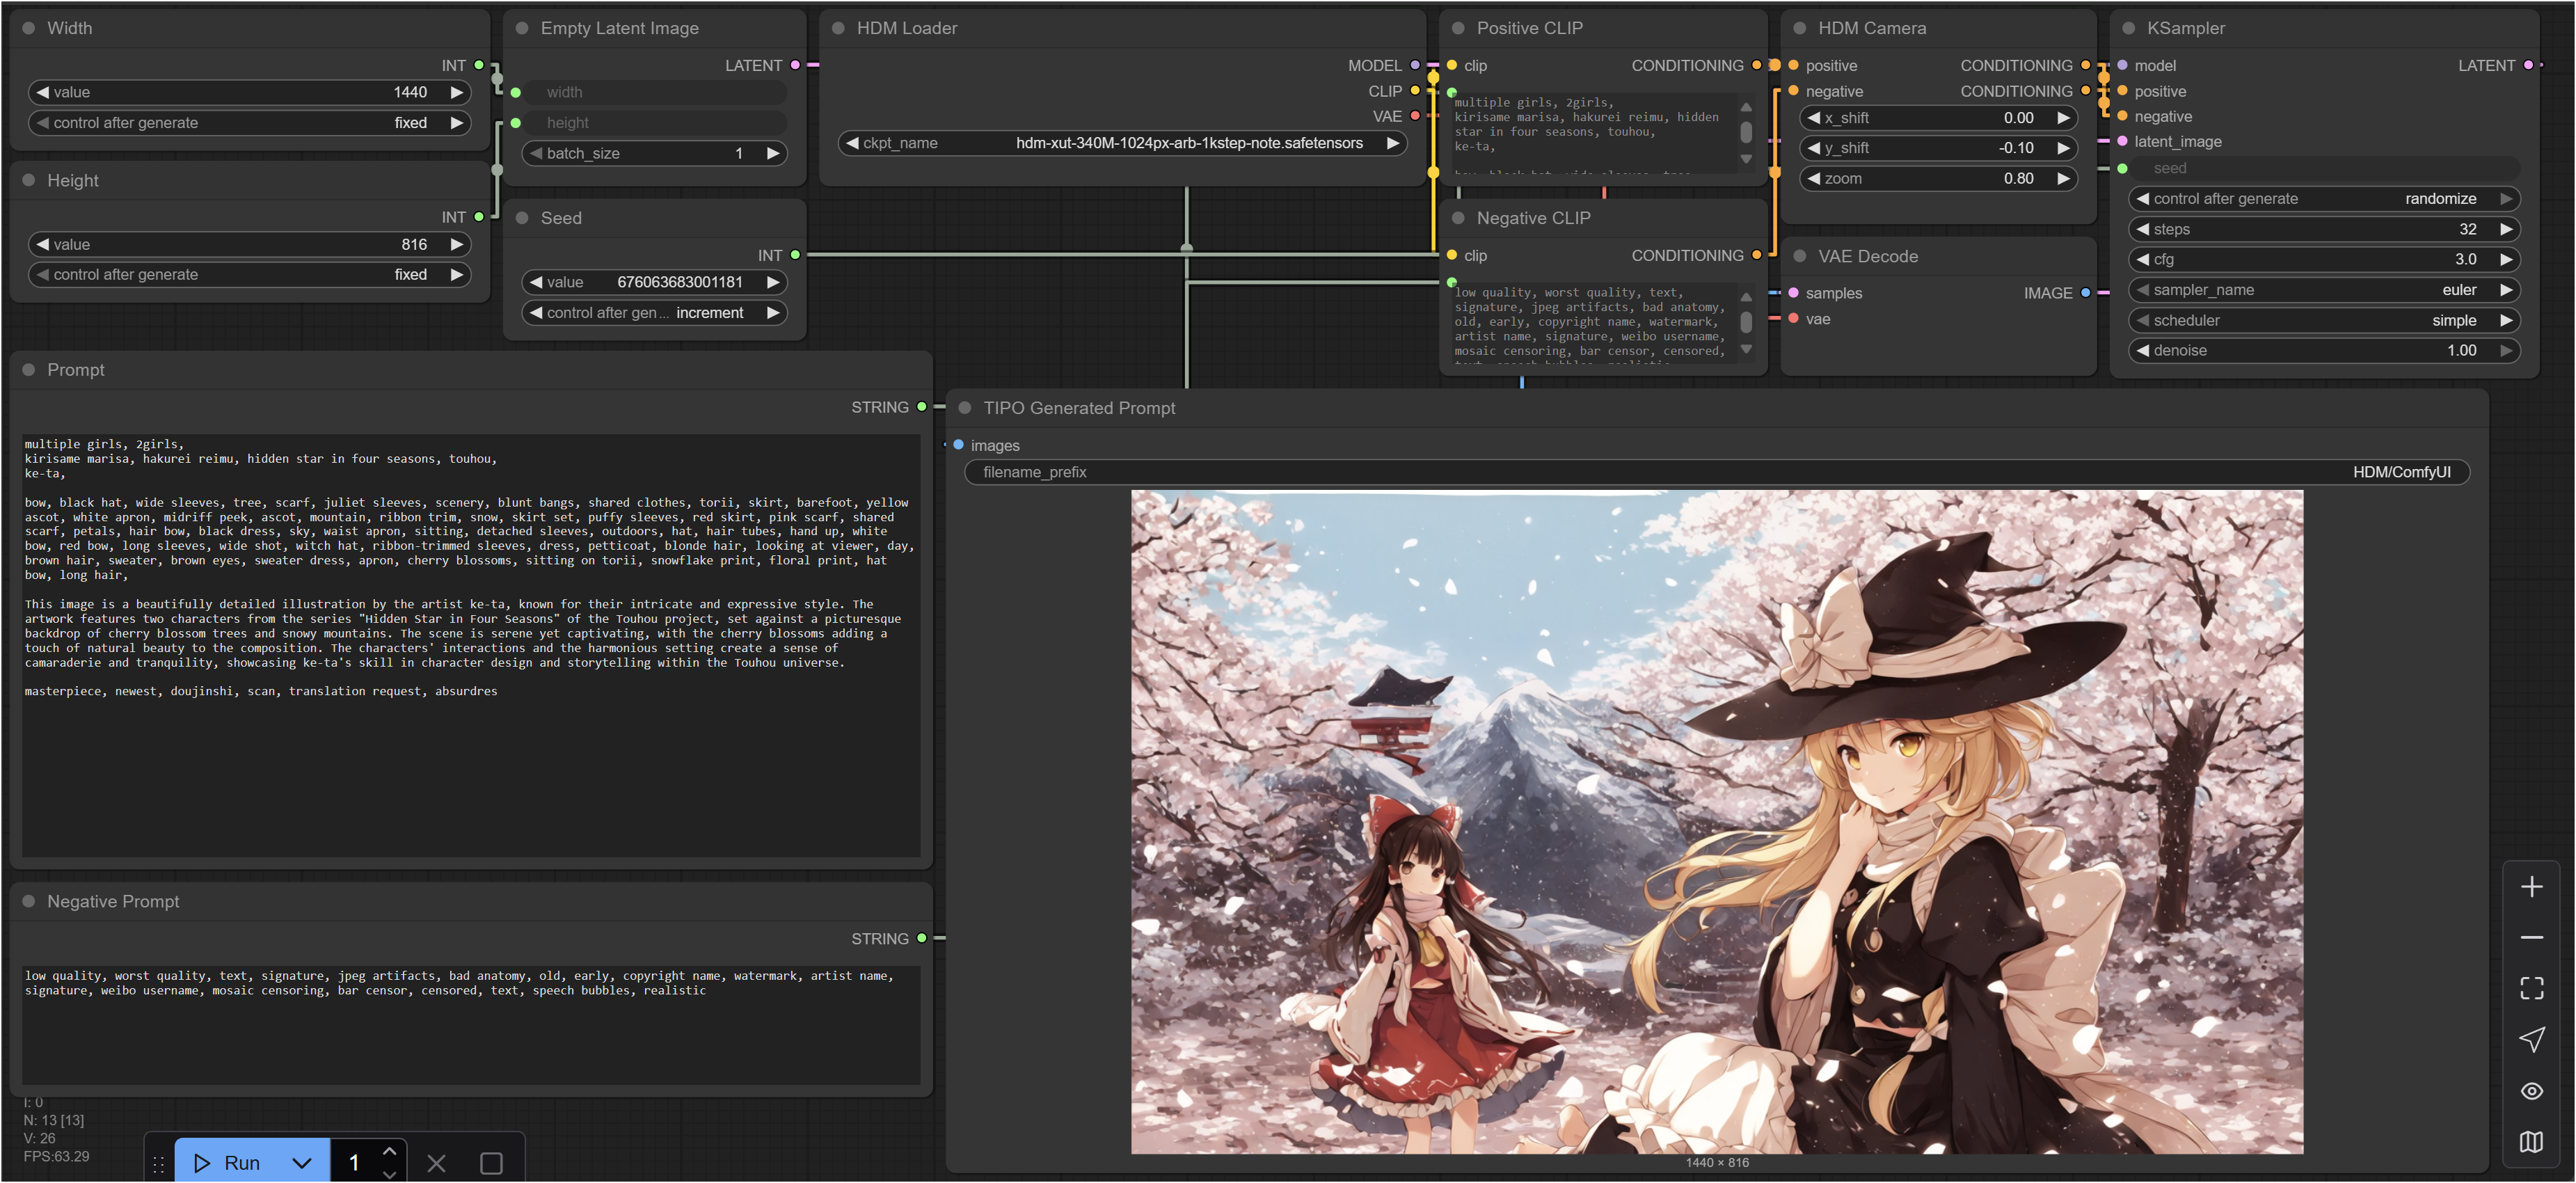Collapse the Seed node via its title dot
2576x1183 pixels.
point(522,218)
